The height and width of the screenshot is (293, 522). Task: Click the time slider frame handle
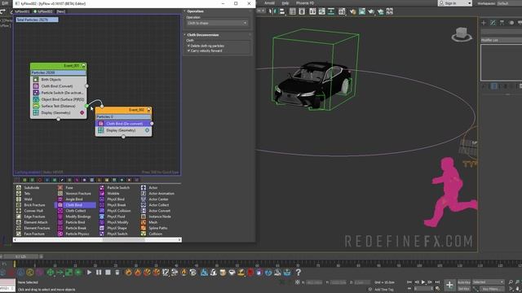[20, 256]
